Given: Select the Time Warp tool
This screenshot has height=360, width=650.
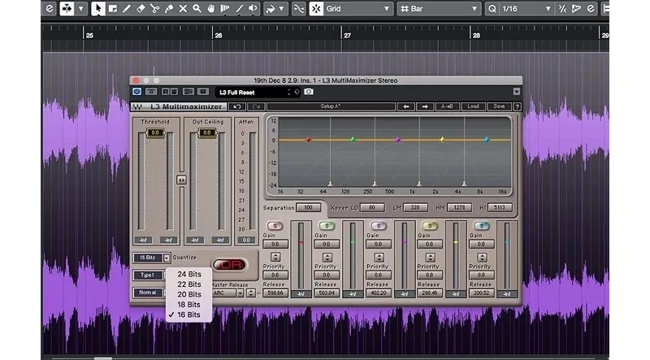Looking at the screenshot, I should (225, 8).
